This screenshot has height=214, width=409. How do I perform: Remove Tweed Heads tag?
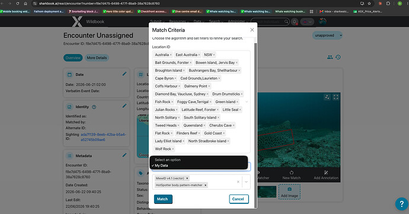(x=178, y=125)
